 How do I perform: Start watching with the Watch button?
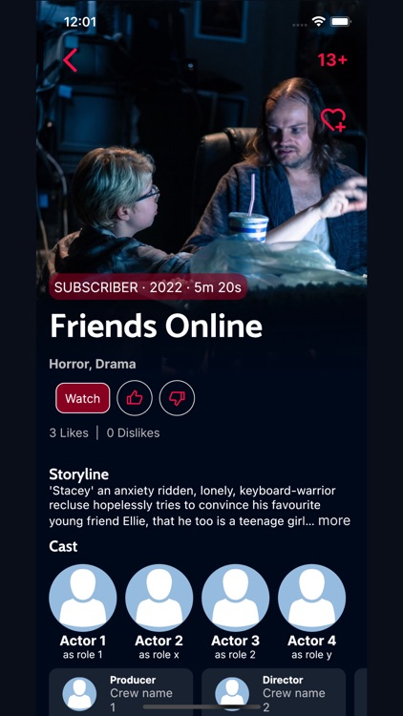click(83, 398)
